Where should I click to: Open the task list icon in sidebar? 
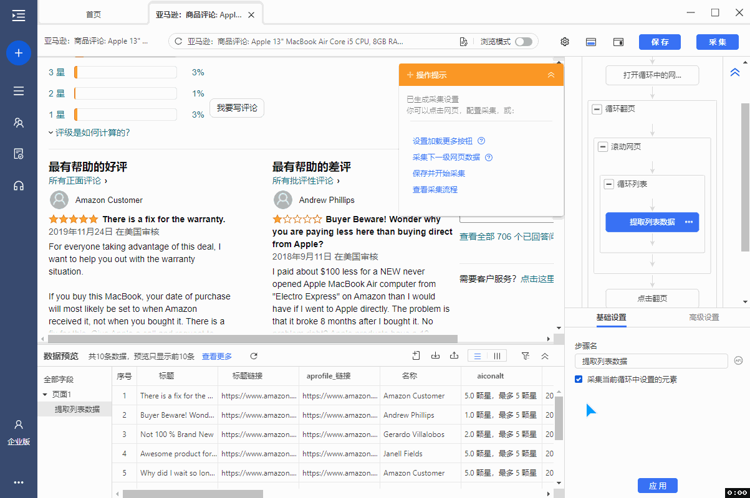19,91
